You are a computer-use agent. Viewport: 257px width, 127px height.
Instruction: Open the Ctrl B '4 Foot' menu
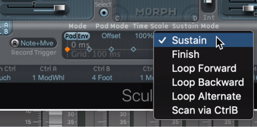click(x=102, y=78)
